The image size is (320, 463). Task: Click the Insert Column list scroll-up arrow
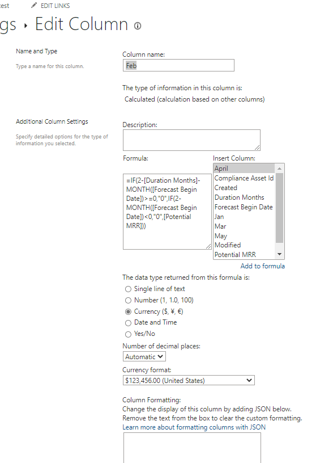click(x=279, y=169)
